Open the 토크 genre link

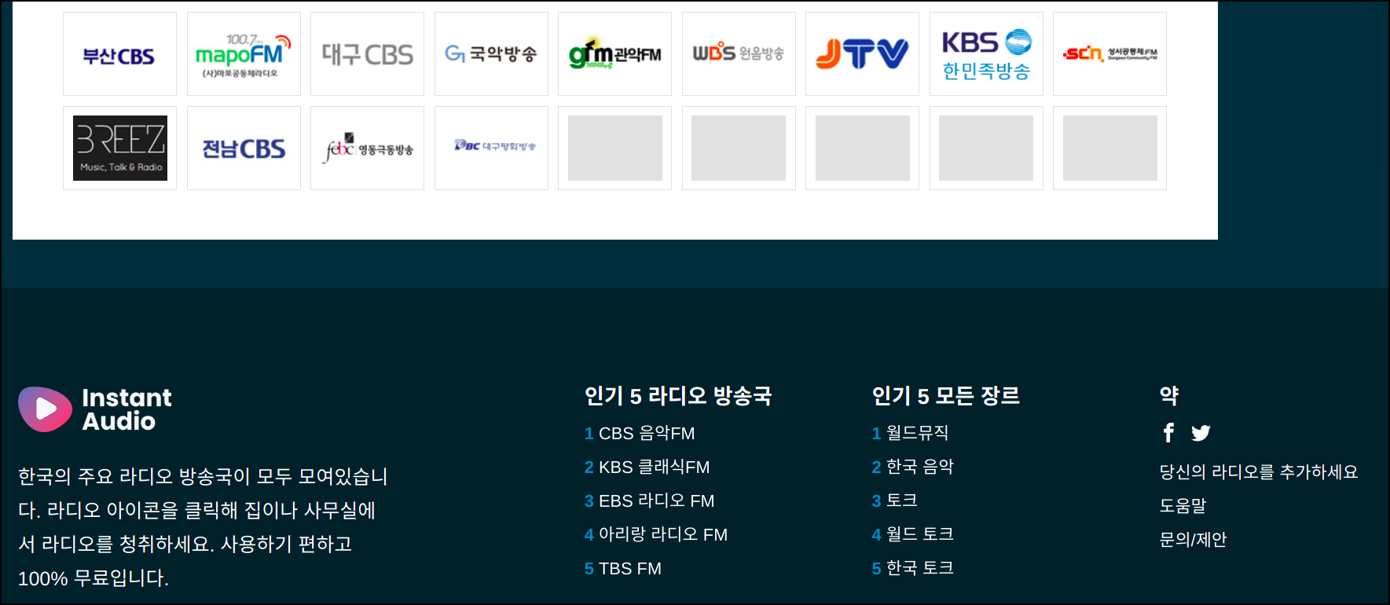click(x=902, y=500)
